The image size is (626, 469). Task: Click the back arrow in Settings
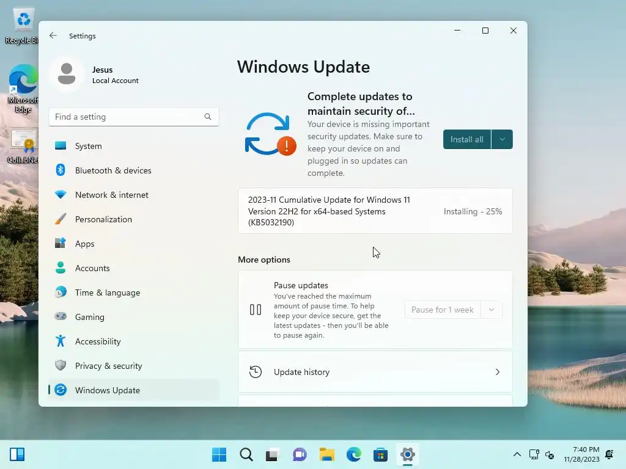point(53,35)
